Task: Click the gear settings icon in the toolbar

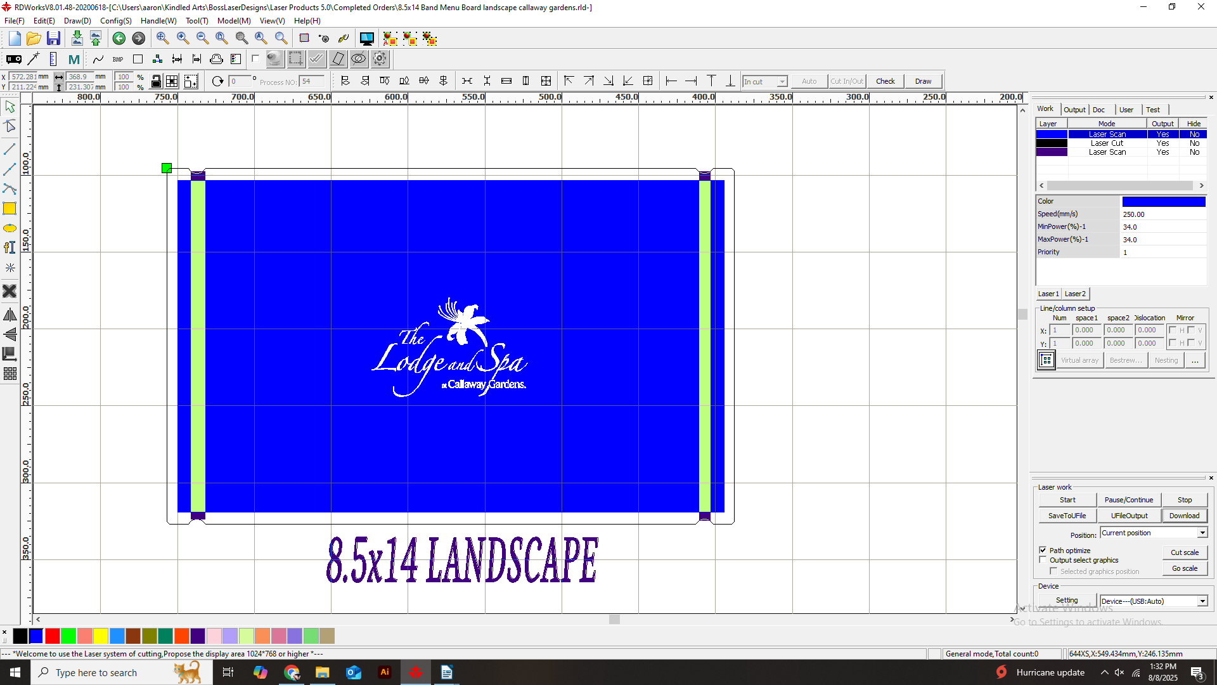Action: coord(380,59)
